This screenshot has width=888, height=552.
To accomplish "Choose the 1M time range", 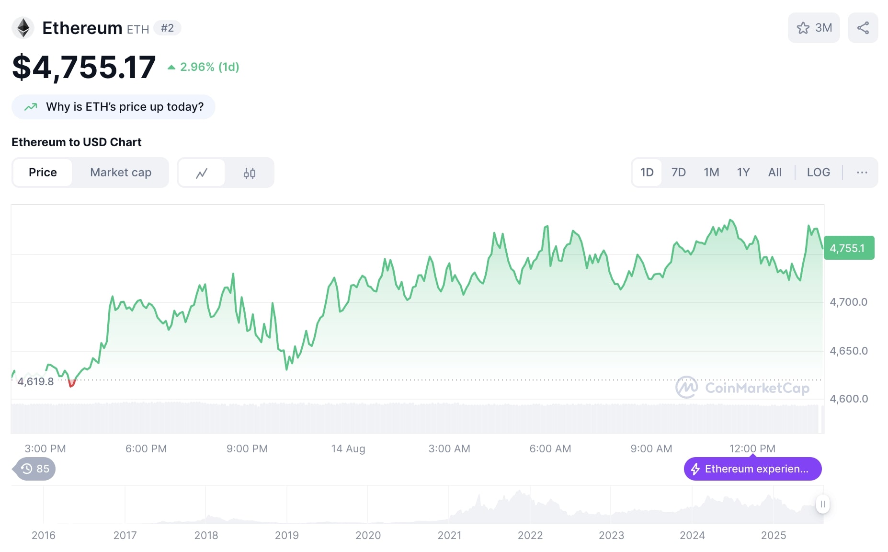I will click(711, 172).
